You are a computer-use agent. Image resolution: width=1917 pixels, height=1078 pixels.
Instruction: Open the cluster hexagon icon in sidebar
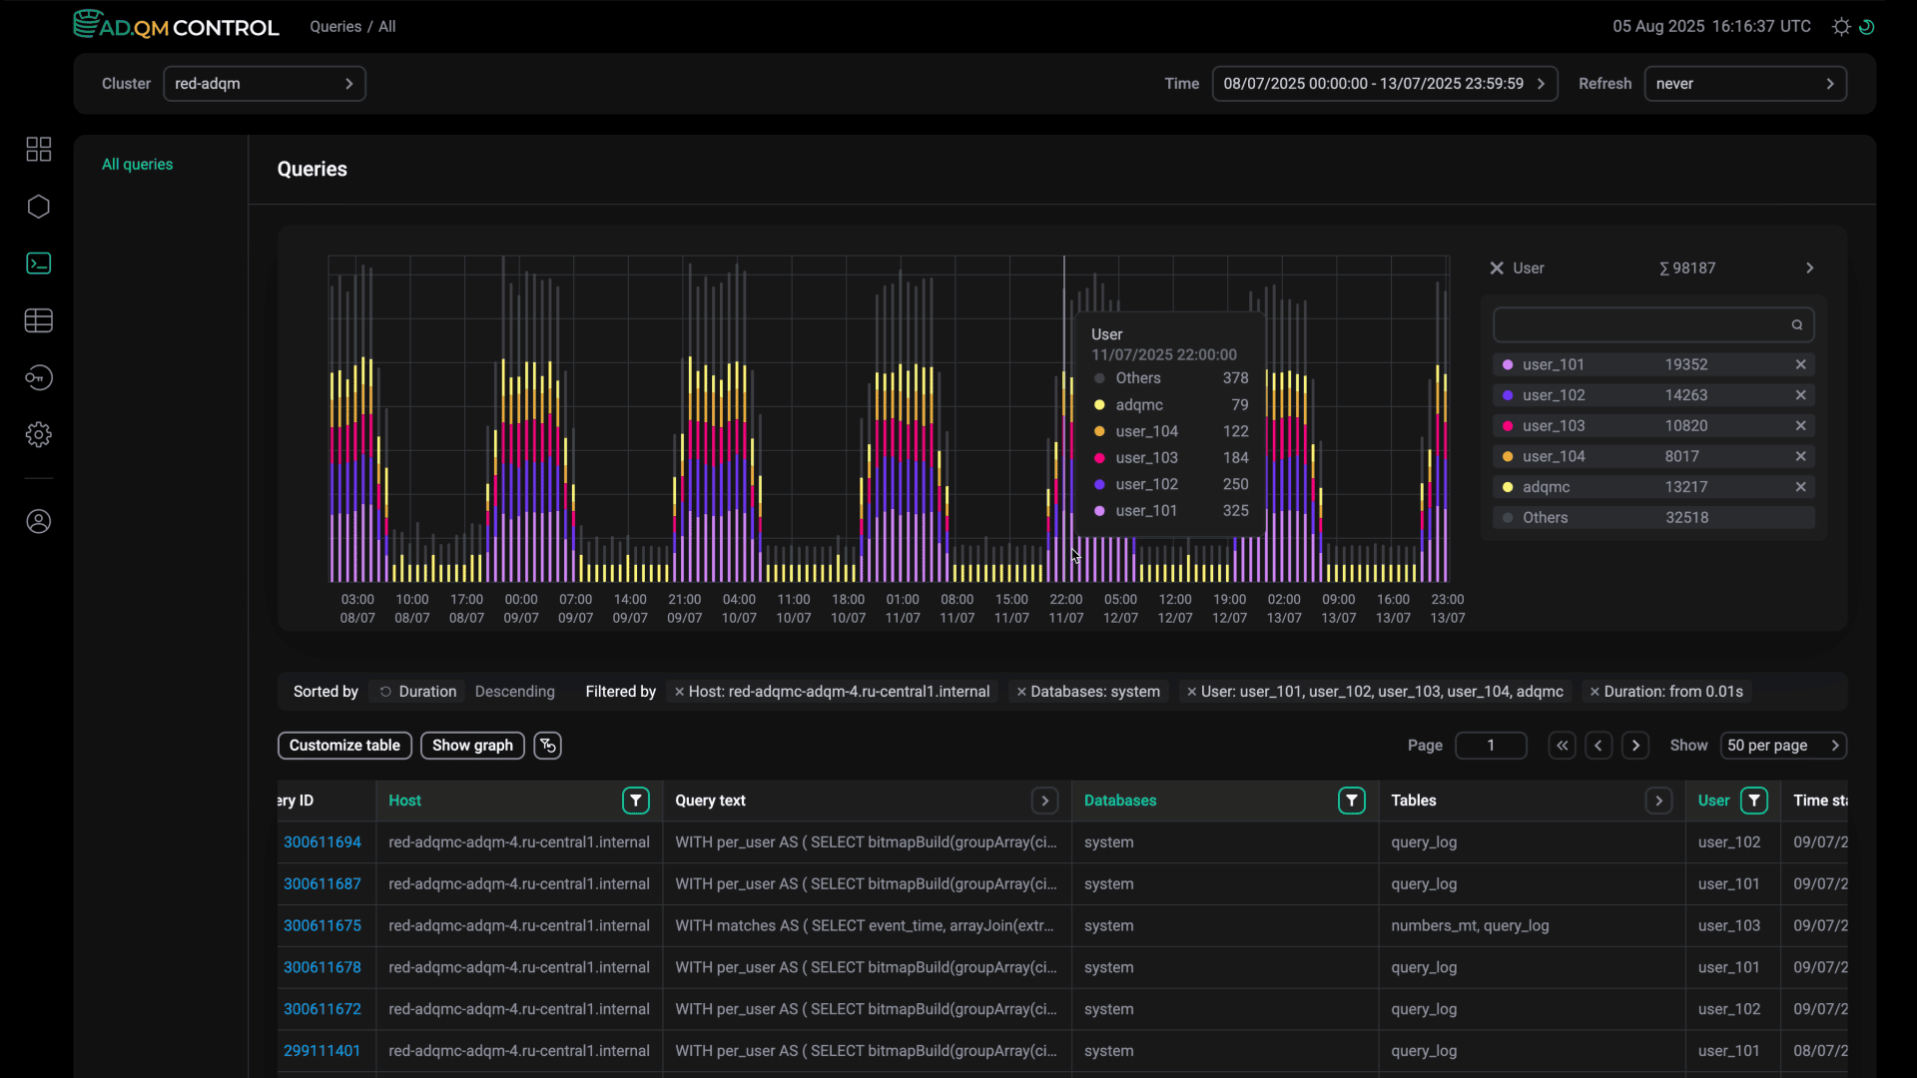click(x=38, y=207)
